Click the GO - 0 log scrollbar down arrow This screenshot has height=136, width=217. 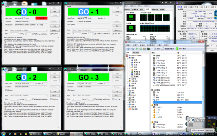pos(59,62)
